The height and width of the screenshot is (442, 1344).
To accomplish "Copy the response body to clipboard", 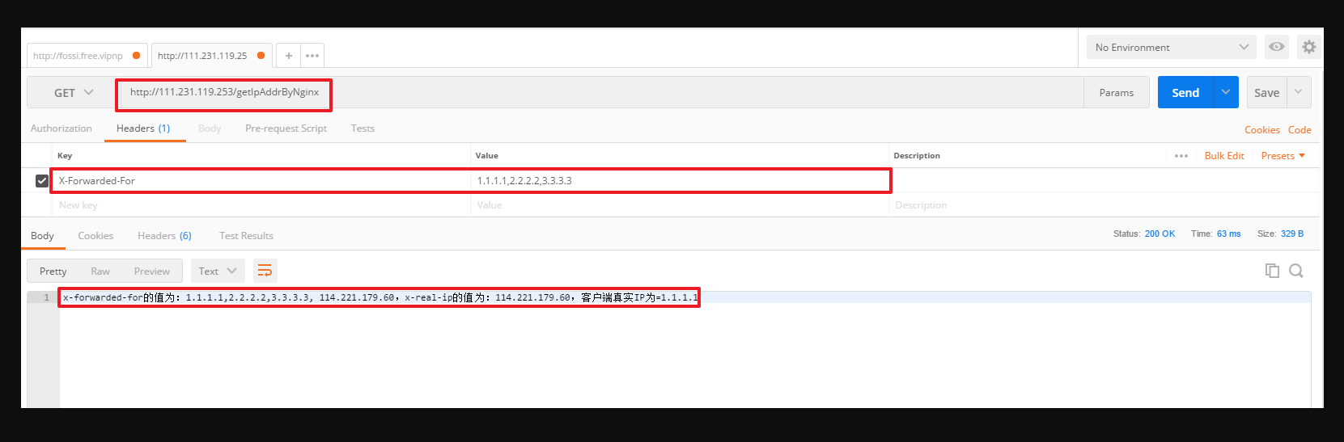I will tap(1272, 271).
